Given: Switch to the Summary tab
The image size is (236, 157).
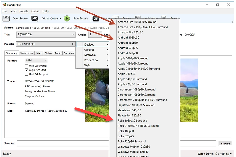Looking at the screenshot, I should click(12, 53).
